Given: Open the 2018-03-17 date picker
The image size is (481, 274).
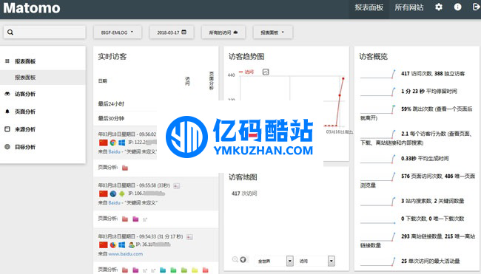Looking at the screenshot, I should [x=172, y=32].
